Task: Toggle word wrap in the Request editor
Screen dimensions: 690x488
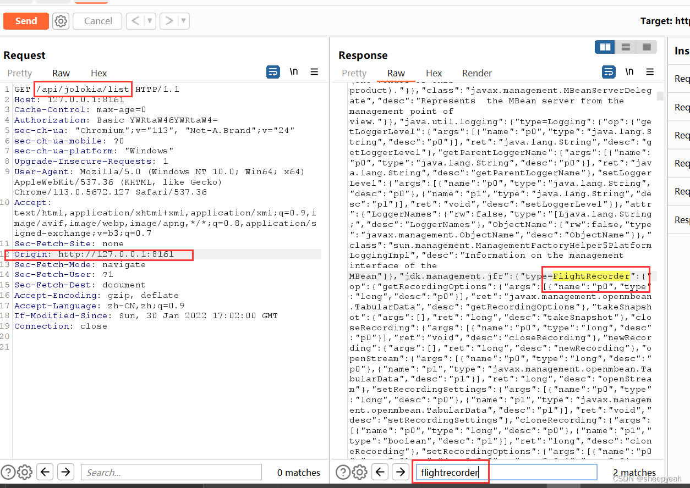Action: pos(273,71)
